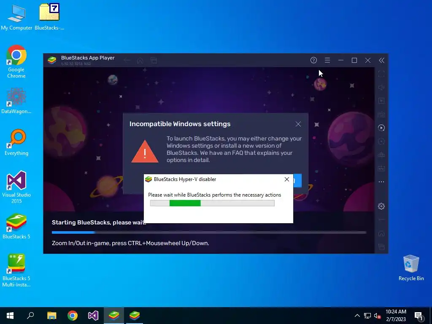The height and width of the screenshot is (324, 432).
Task: Toggle full screen icon in BlueStacks sidebar
Action: [x=381, y=74]
